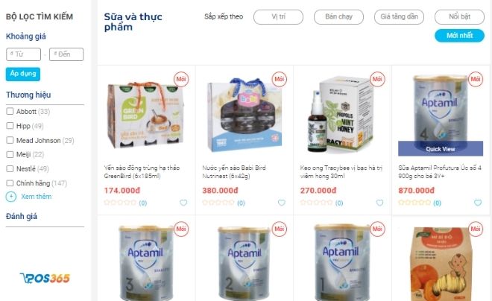Favorite the Aptamil Profutura số 4 product

click(478, 203)
